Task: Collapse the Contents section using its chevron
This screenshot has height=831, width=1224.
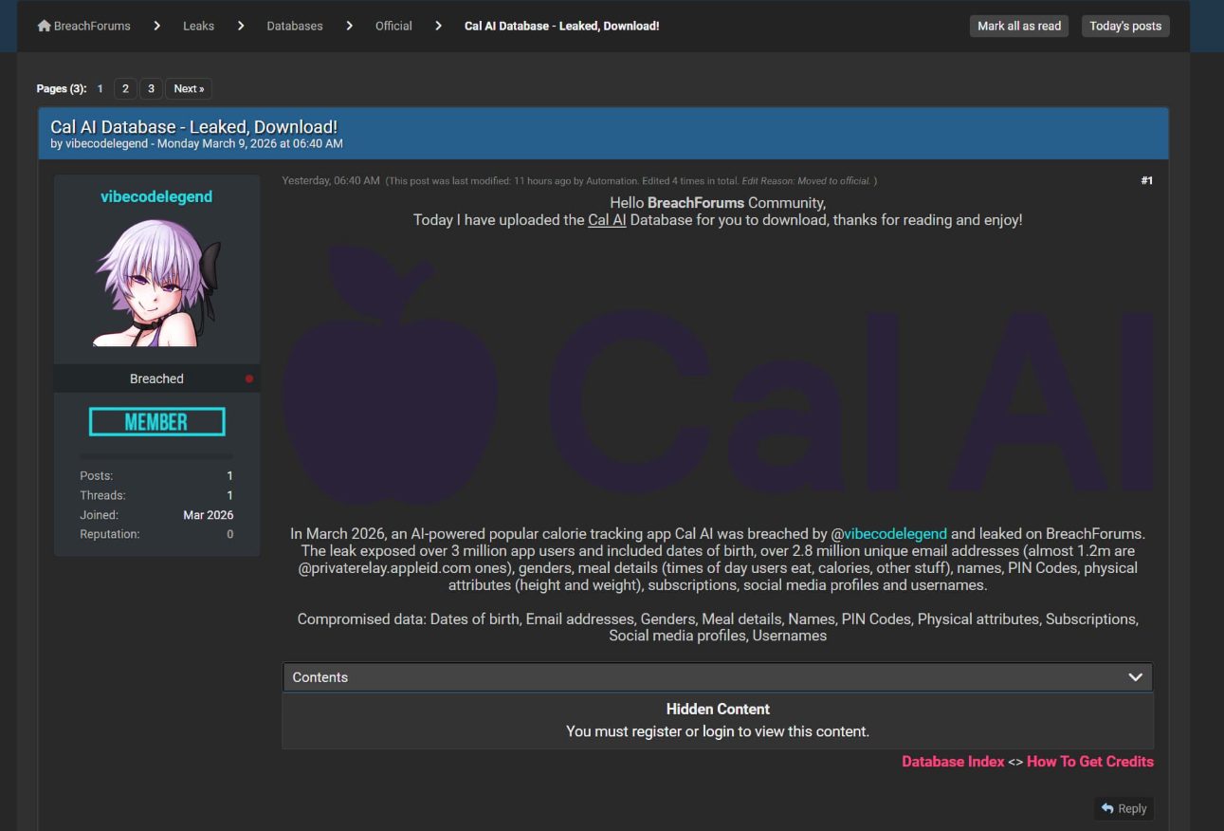Action: [1135, 676]
